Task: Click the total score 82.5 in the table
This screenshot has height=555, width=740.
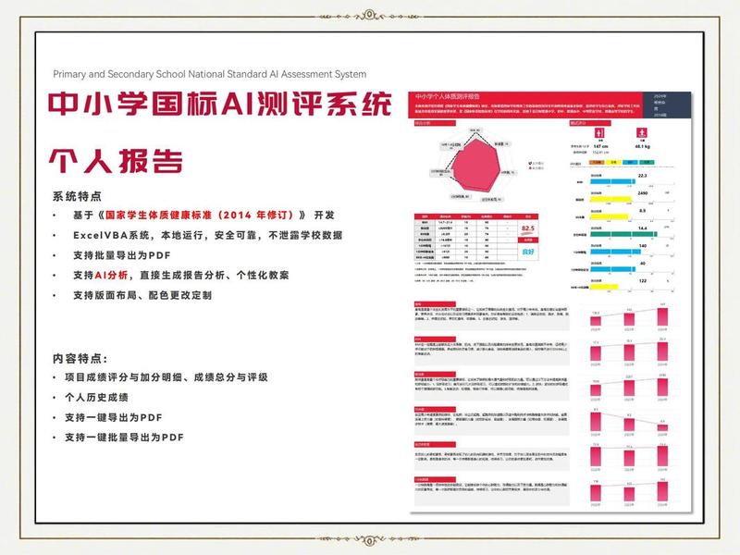Action: click(527, 228)
